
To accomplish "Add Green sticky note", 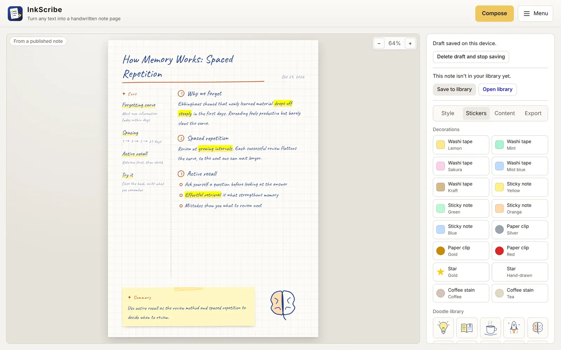I will pos(461,209).
